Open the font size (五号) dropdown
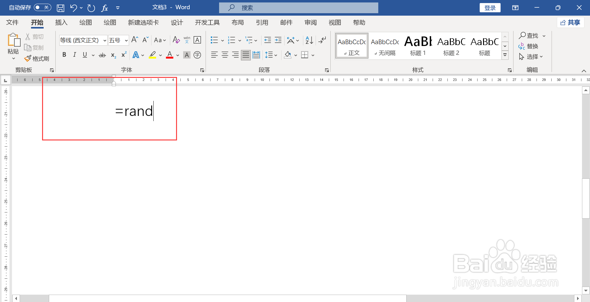Screen dimensions: 590x302 pos(126,40)
